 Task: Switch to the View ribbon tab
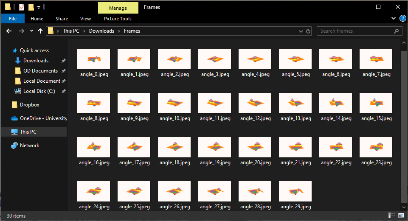[x=85, y=19]
